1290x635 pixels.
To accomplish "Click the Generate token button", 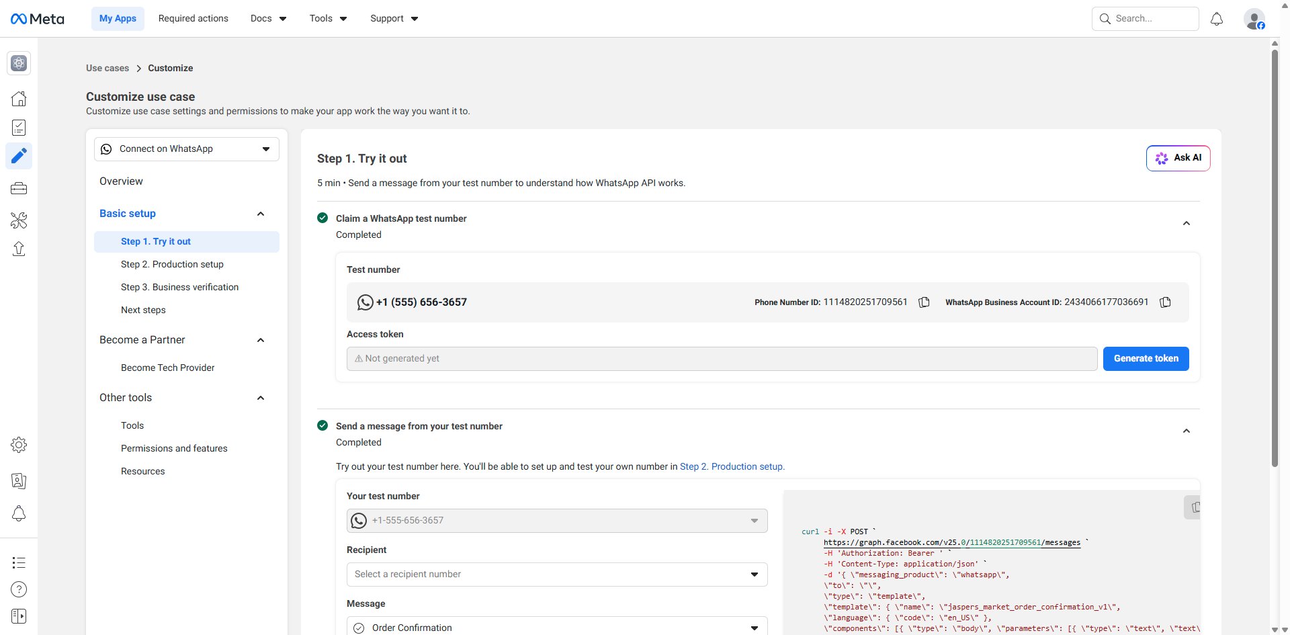I will click(x=1146, y=359).
